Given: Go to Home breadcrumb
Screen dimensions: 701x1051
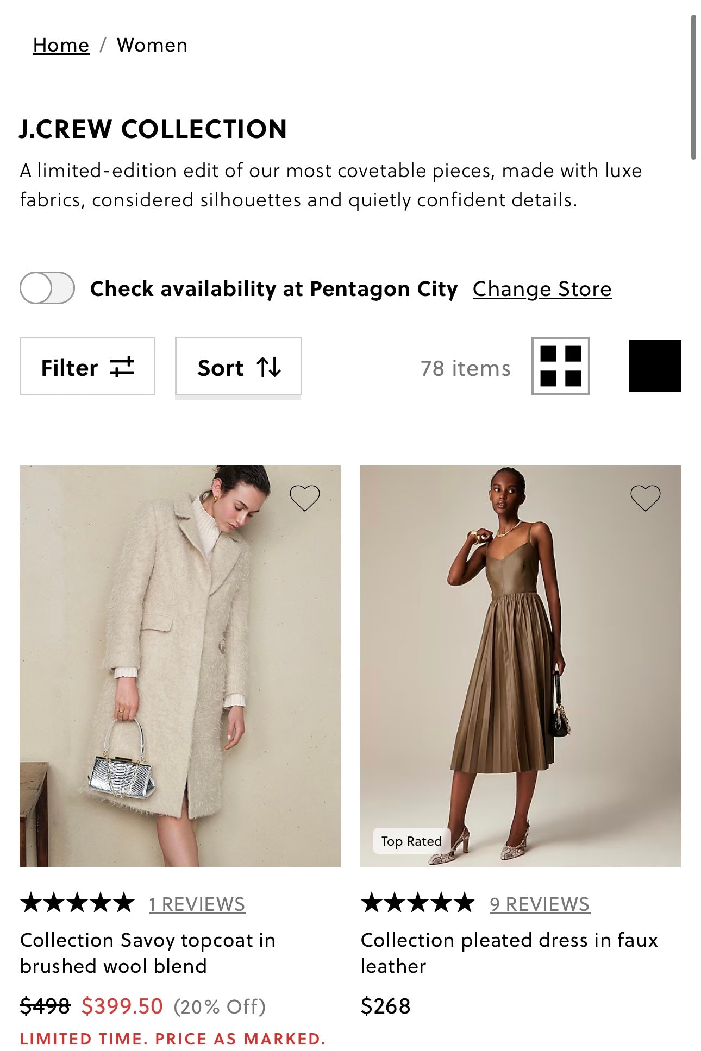Looking at the screenshot, I should (x=61, y=45).
